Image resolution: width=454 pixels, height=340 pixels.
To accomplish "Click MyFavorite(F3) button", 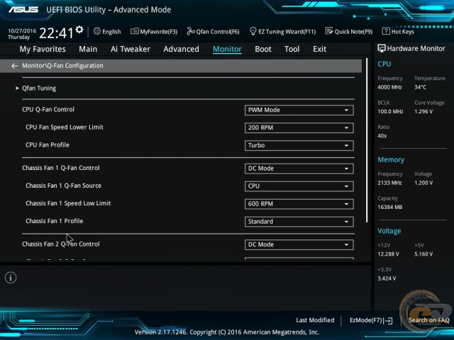I will click(154, 31).
